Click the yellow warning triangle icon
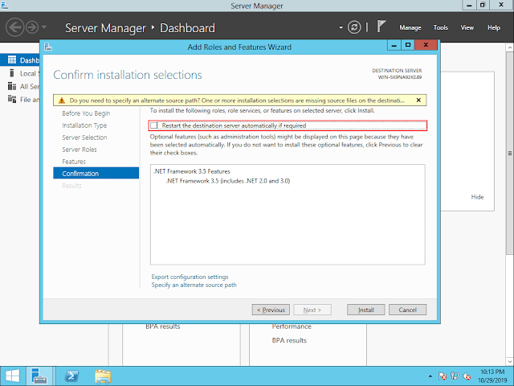This screenshot has height=386, width=514. click(x=62, y=101)
